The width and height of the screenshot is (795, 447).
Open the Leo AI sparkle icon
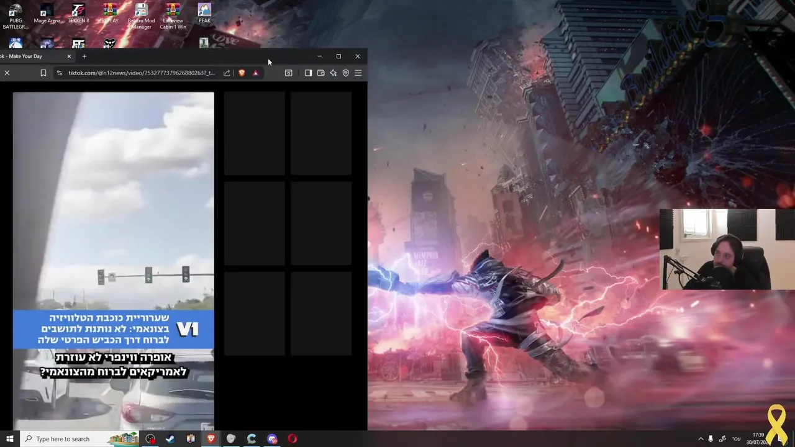coord(333,73)
